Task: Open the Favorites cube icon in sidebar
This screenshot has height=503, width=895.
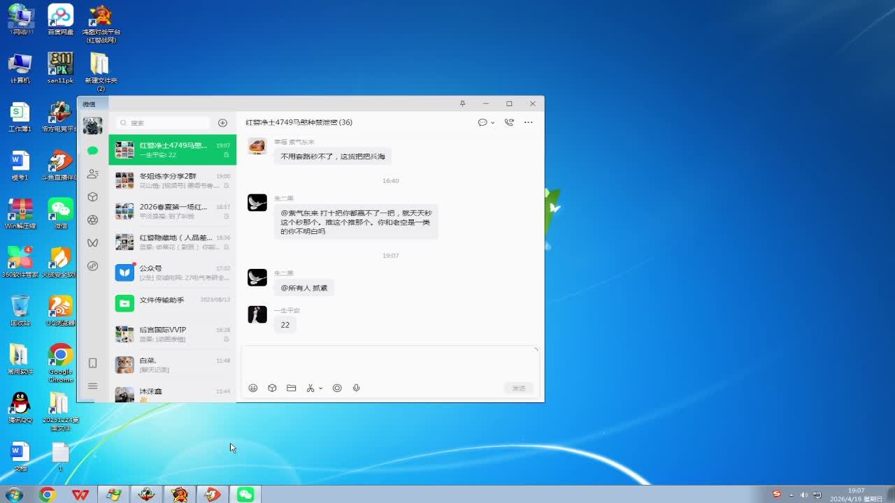Action: point(92,197)
